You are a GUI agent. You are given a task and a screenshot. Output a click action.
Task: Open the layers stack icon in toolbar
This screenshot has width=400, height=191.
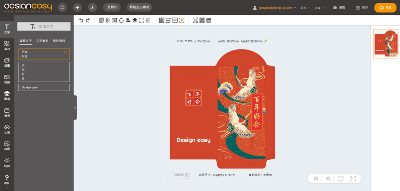coord(135,20)
